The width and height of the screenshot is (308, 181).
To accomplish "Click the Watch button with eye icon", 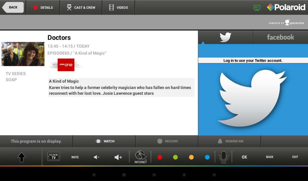I will point(104,141).
